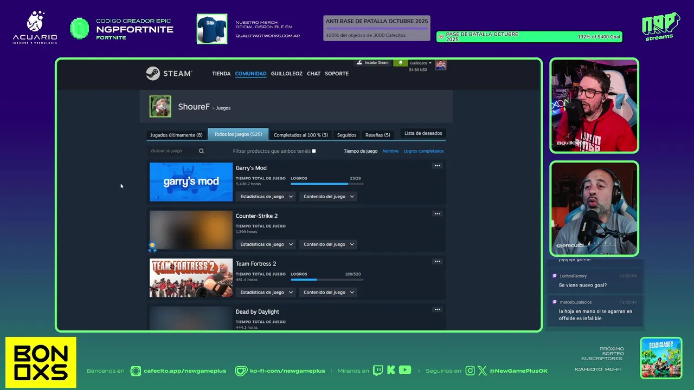Click the GuilloLeoz user avatar picture
694x390 pixels.
click(x=441, y=65)
